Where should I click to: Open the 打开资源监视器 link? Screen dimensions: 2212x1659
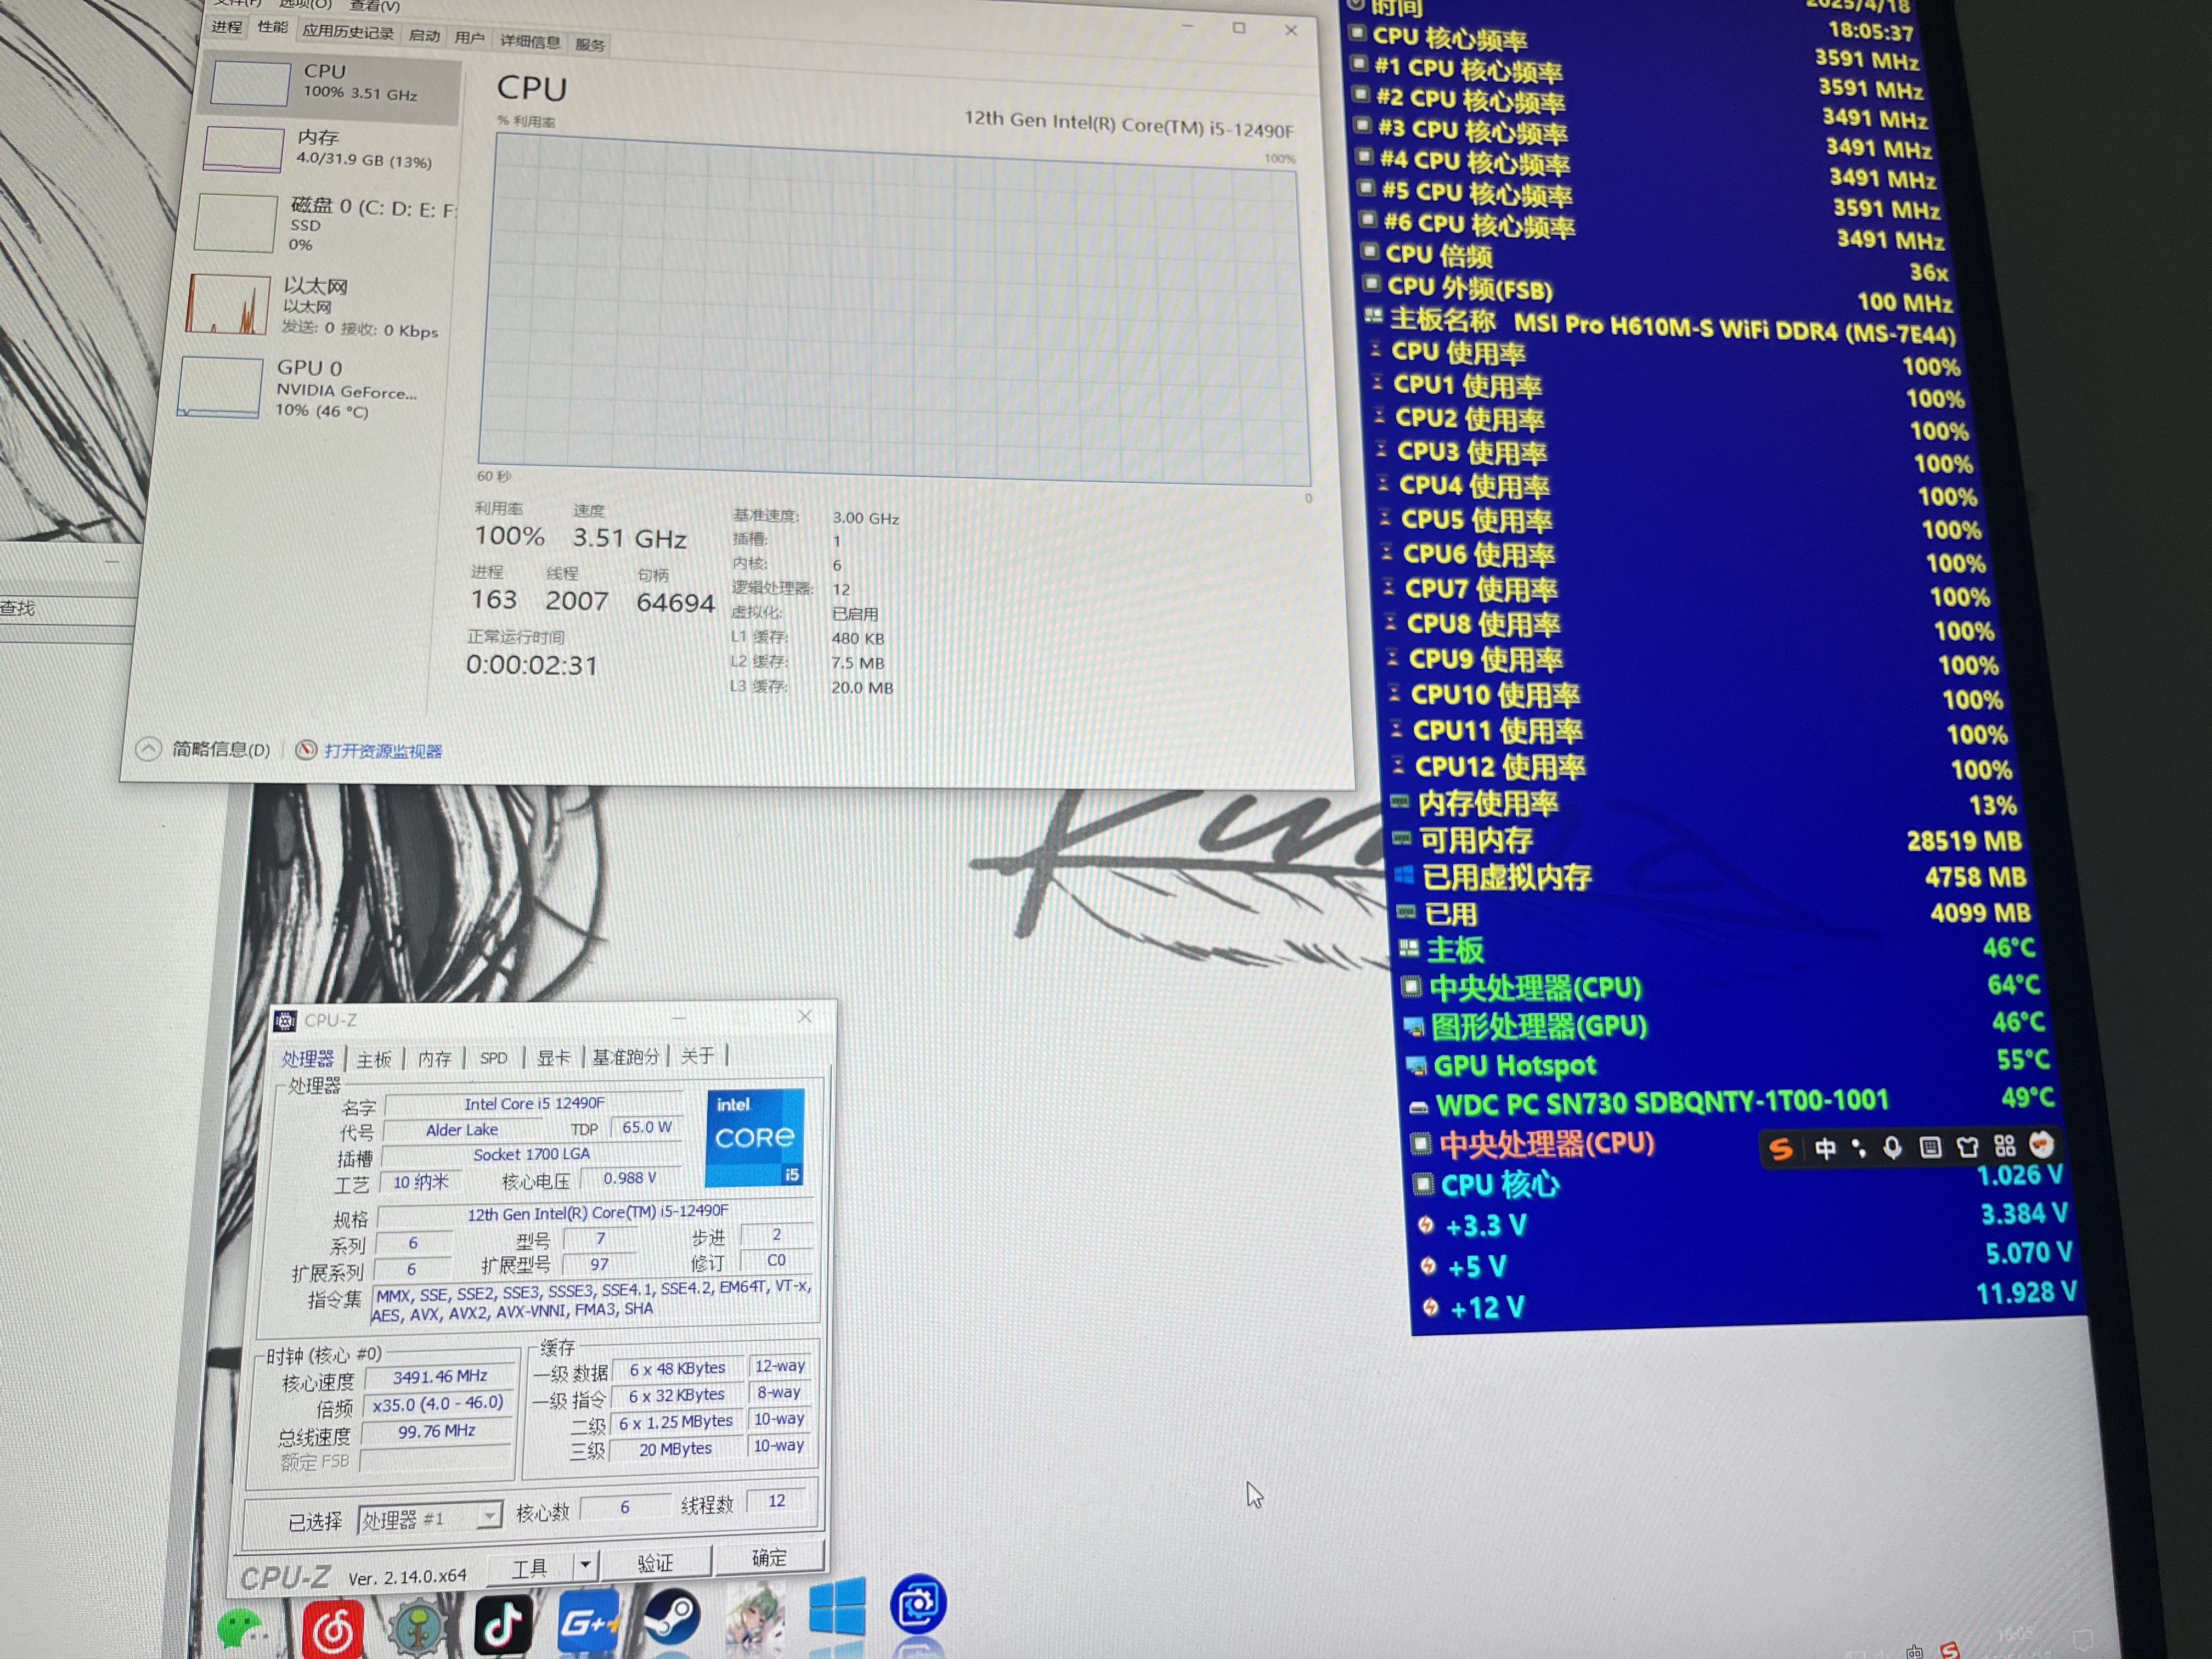(x=383, y=751)
